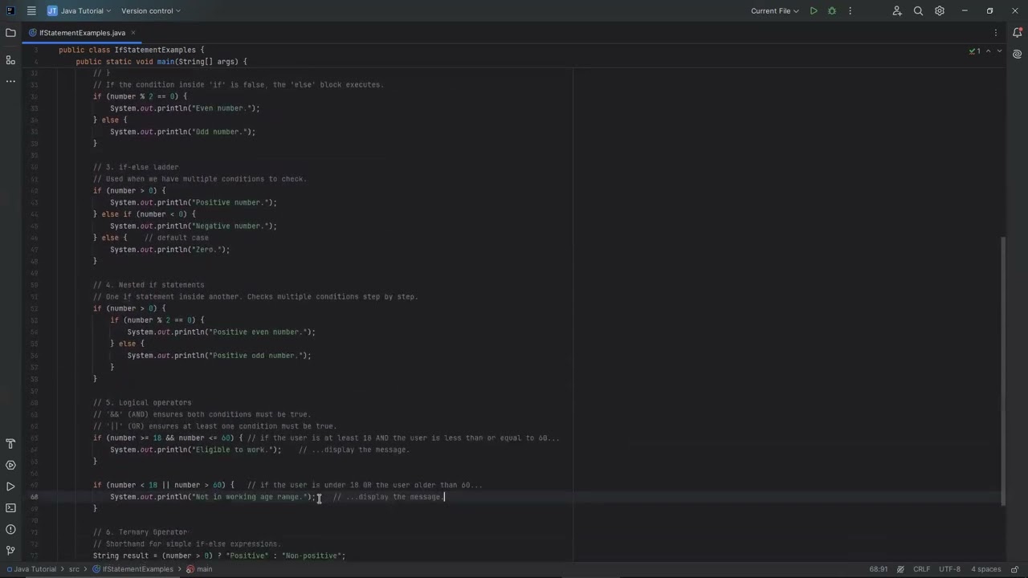The image size is (1028, 578).
Task: Click '} else { // default case' line
Action: (151, 238)
